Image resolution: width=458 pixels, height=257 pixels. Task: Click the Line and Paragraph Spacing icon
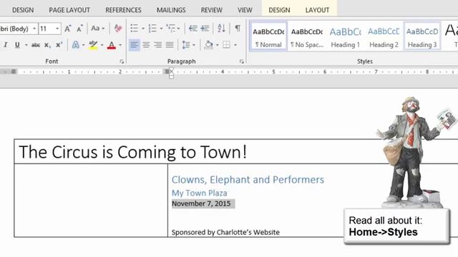[x=186, y=45]
